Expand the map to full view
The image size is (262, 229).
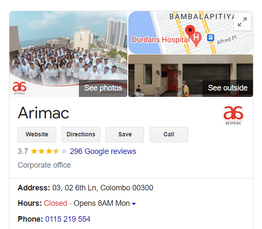[242, 22]
